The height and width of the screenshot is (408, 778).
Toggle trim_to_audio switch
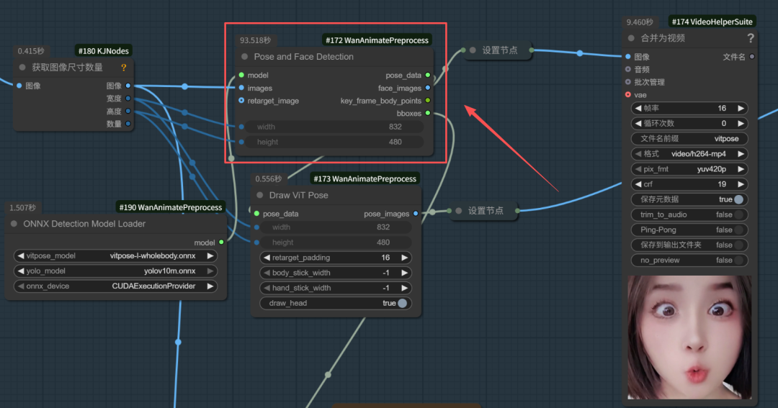(x=739, y=214)
